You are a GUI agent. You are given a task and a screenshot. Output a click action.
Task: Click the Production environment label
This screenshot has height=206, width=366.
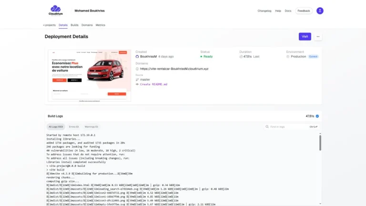click(298, 57)
